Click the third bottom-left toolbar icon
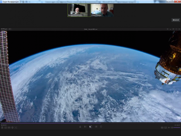The height and width of the screenshot is (136, 181). [x=9, y=127]
